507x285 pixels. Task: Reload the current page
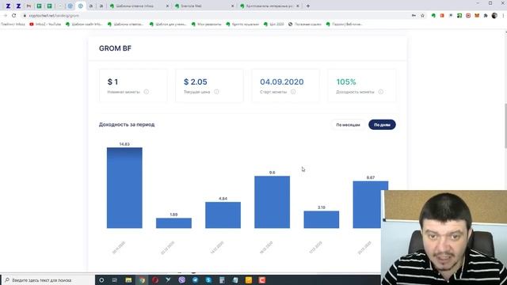point(14,16)
